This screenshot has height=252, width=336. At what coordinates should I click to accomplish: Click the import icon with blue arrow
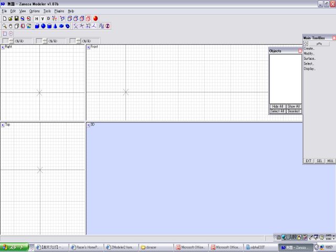(22, 19)
